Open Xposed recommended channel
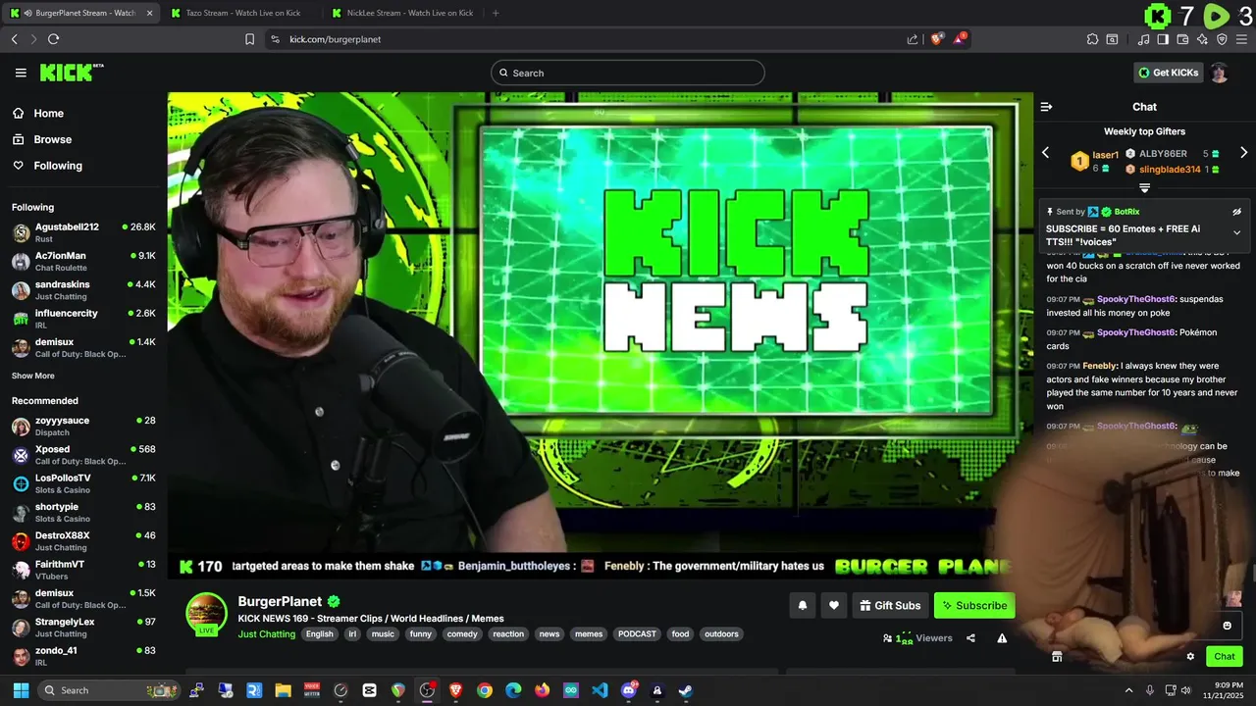This screenshot has height=706, width=1256. click(83, 455)
